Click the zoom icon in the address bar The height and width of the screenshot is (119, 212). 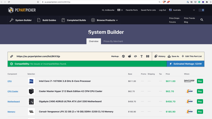160,2
